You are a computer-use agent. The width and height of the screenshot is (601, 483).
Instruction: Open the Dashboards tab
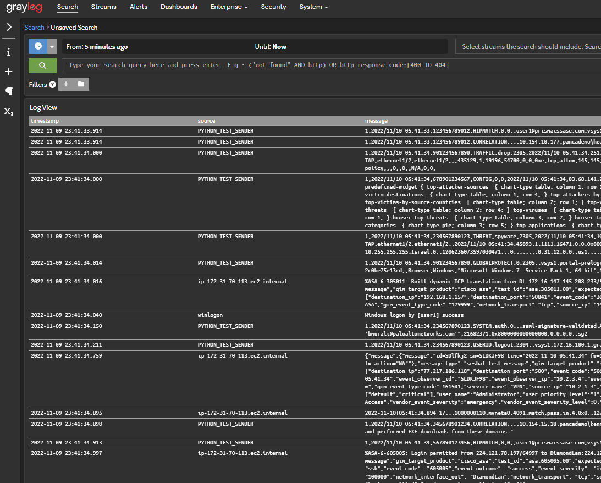tap(179, 7)
